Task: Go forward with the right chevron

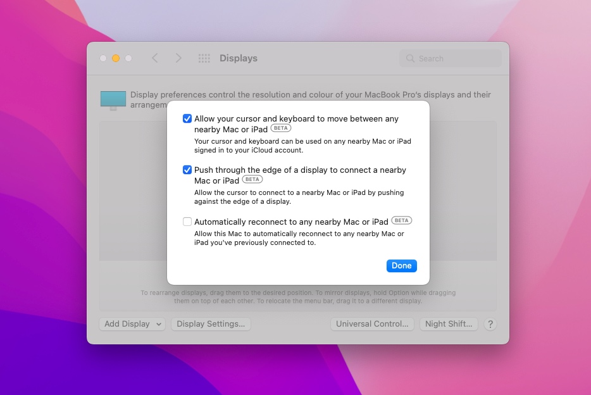Action: [178, 58]
